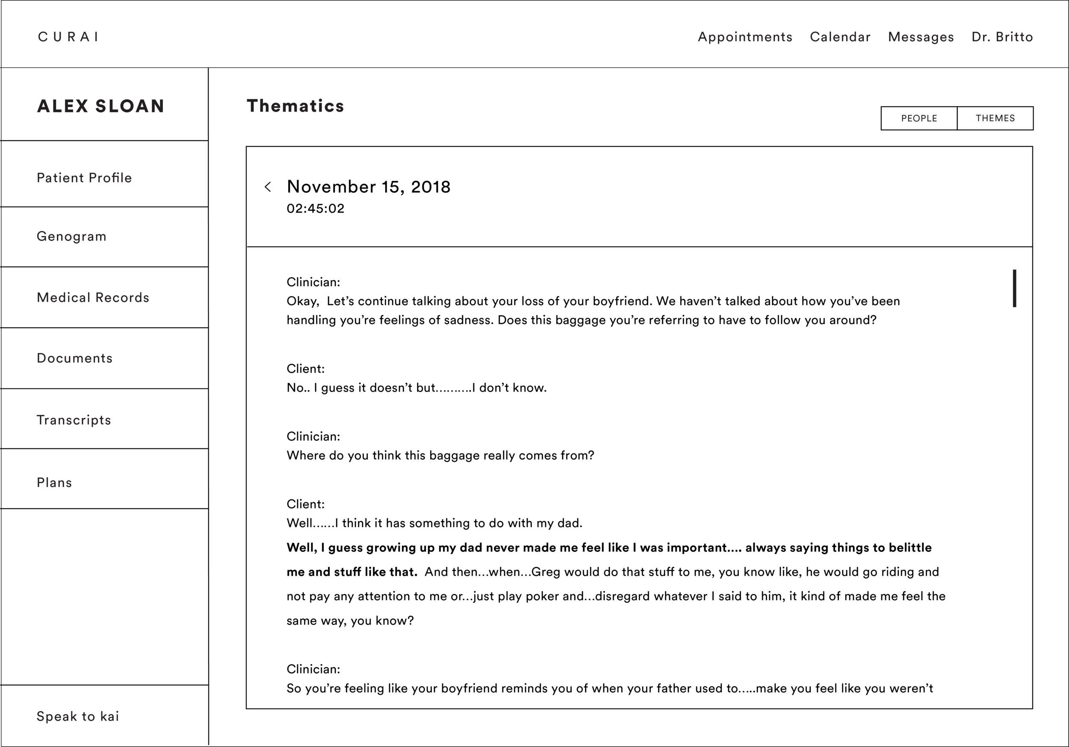
Task: Click the ALEX SLOAN patient name header
Action: 100,106
